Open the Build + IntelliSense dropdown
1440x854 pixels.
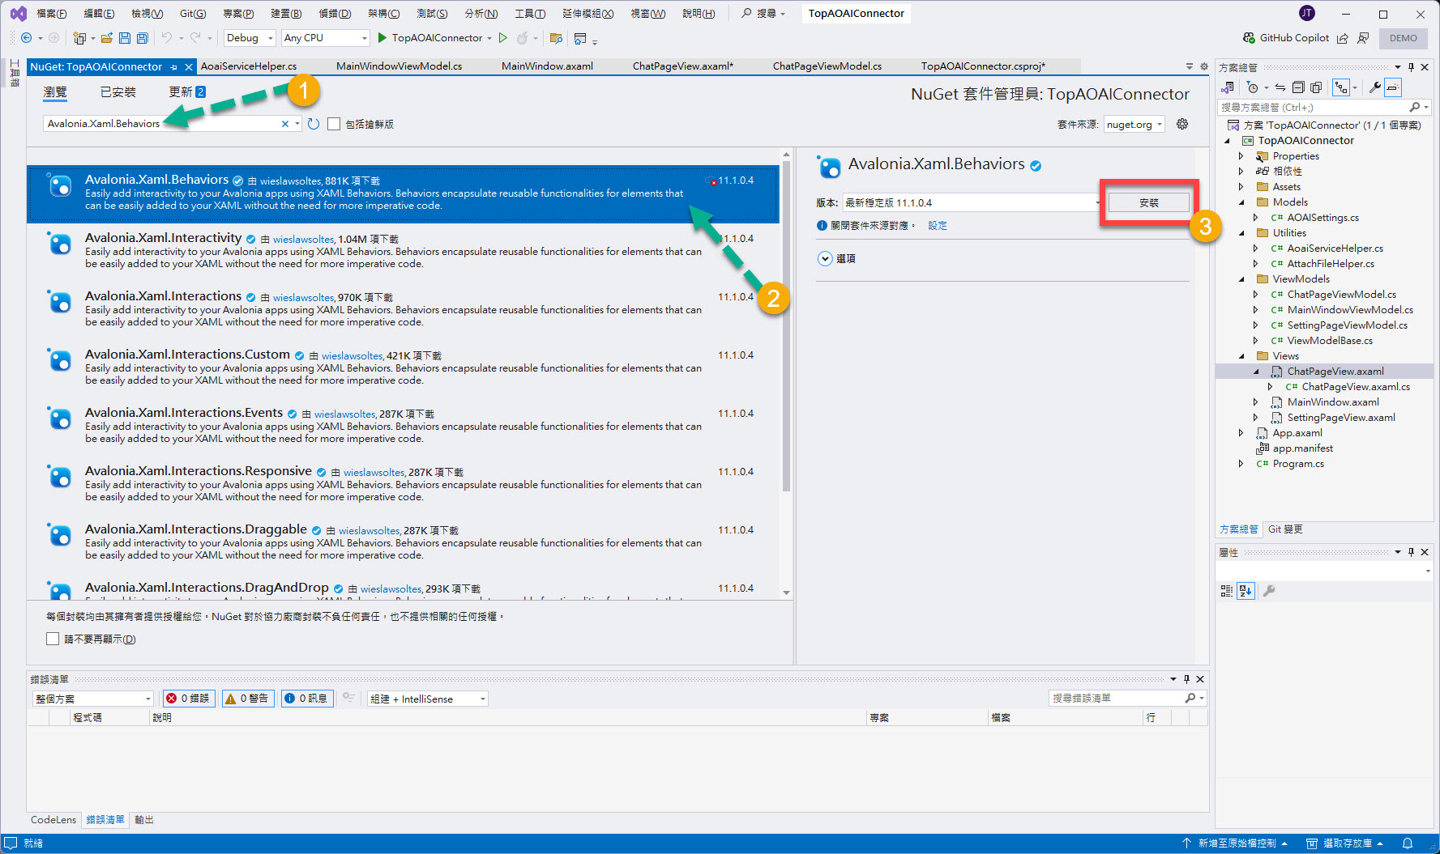pos(428,699)
